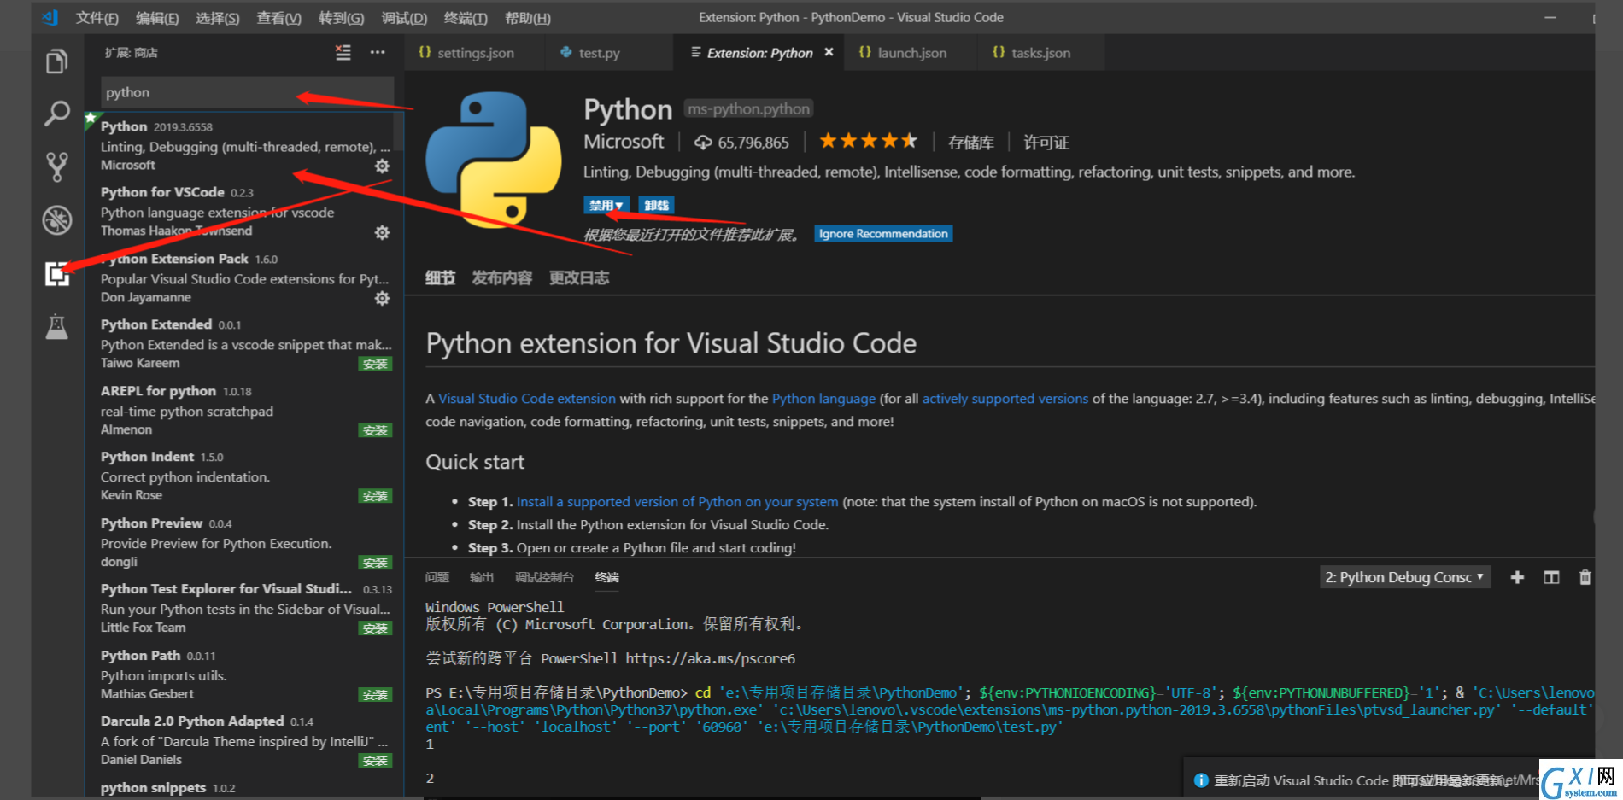
Task: Click the Microsoft publisher name
Action: pos(624,142)
